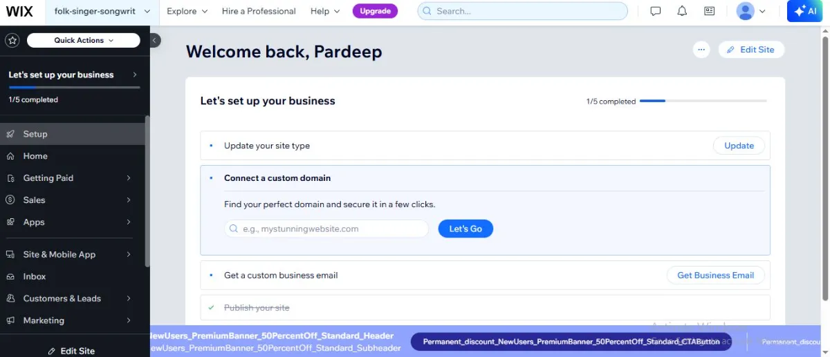This screenshot has width=830, height=357.
Task: Click Connect a custom domain heading
Action: tap(277, 178)
